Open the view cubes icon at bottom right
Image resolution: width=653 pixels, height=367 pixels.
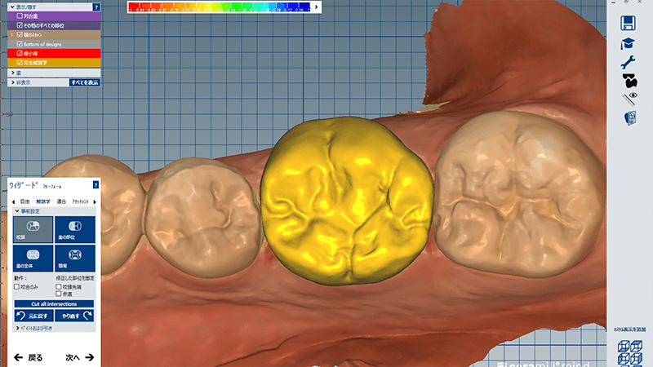point(629,351)
